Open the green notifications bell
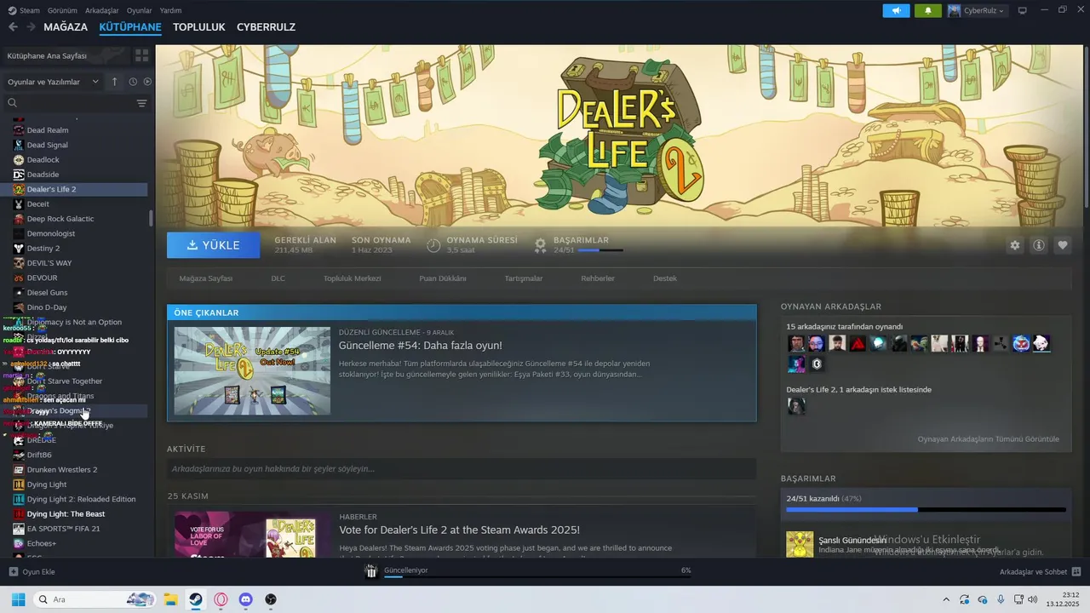The height and width of the screenshot is (613, 1090). 927,10
